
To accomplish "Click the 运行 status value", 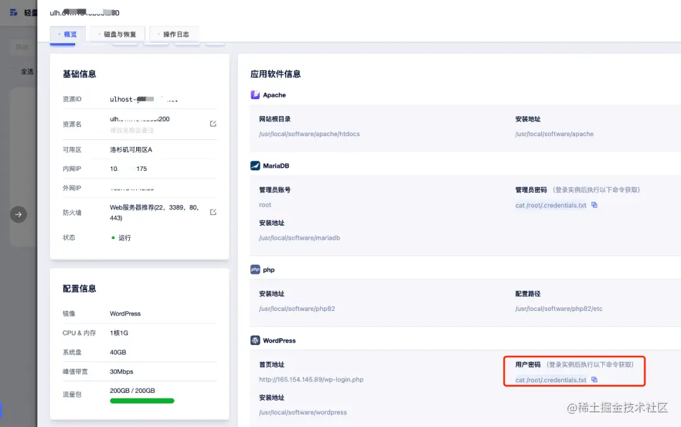I will [124, 238].
